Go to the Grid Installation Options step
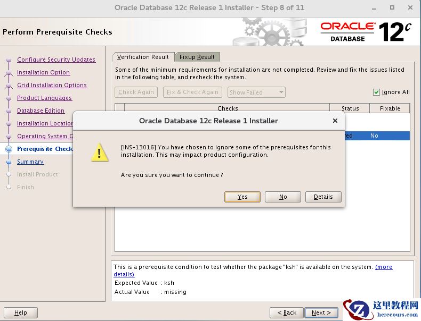 point(52,85)
